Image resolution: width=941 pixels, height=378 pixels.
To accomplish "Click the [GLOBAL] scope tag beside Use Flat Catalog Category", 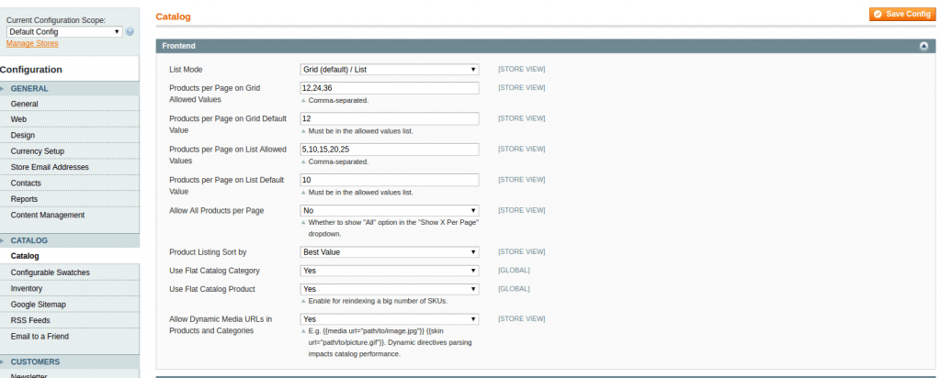I will [x=514, y=271].
